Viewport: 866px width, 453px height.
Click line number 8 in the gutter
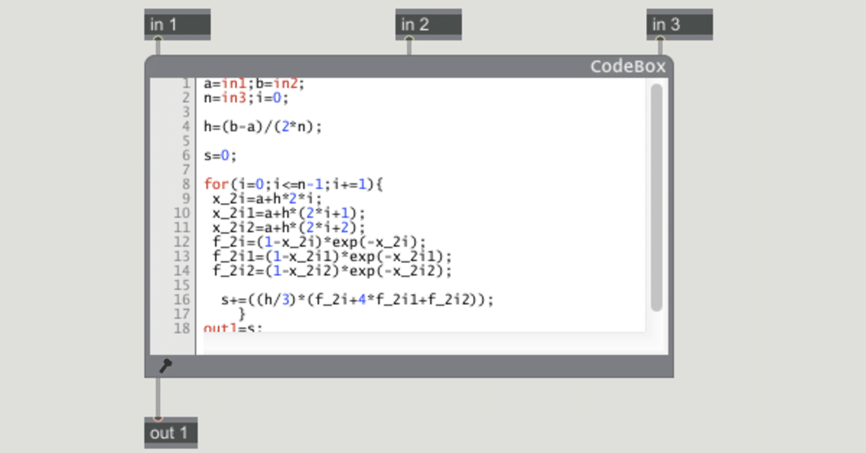coord(185,184)
